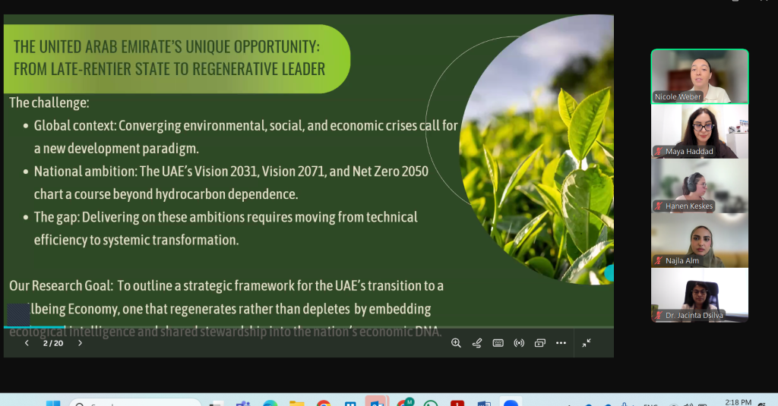Image resolution: width=778 pixels, height=406 pixels.
Task: Open the three-dots more options menu
Action: (561, 342)
